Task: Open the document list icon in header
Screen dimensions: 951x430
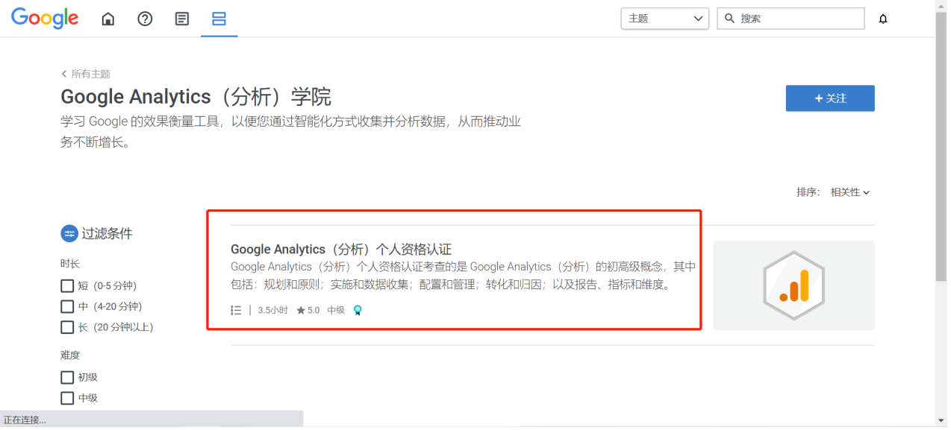Action: [x=182, y=19]
